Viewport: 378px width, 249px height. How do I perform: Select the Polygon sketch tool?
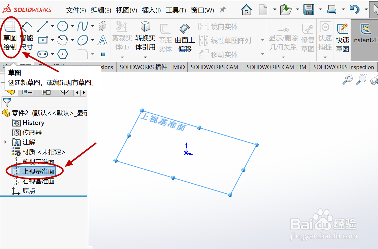pyautogui.click(x=63, y=54)
